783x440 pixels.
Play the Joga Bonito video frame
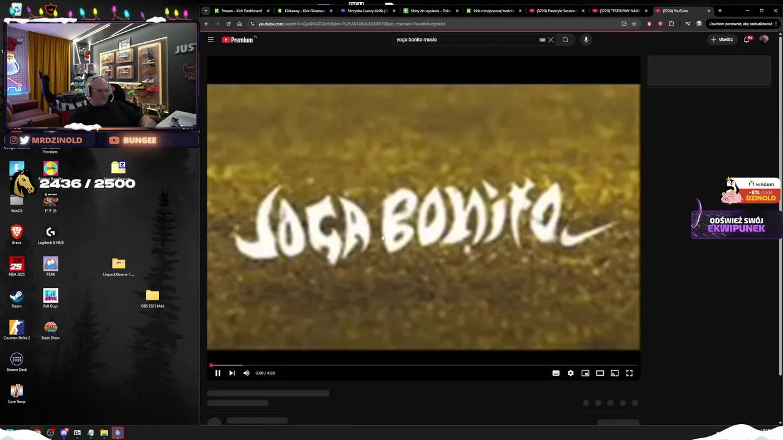point(423,217)
